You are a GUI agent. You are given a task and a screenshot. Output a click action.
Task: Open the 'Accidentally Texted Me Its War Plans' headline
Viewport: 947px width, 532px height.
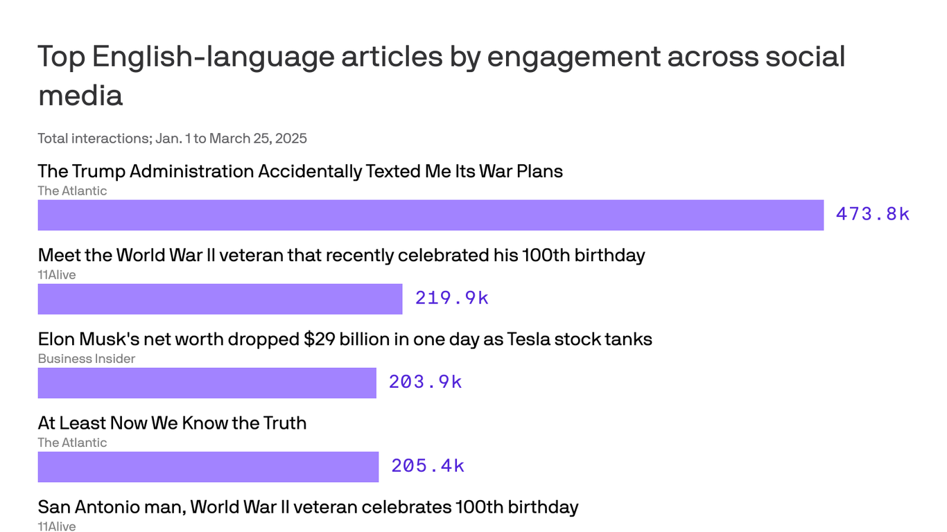[299, 171]
